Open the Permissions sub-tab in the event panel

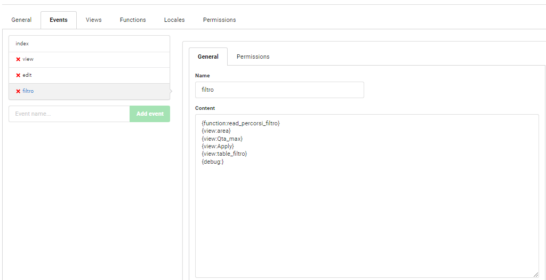pos(253,57)
